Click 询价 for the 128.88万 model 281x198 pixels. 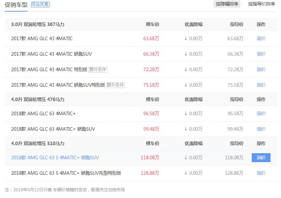click(261, 173)
